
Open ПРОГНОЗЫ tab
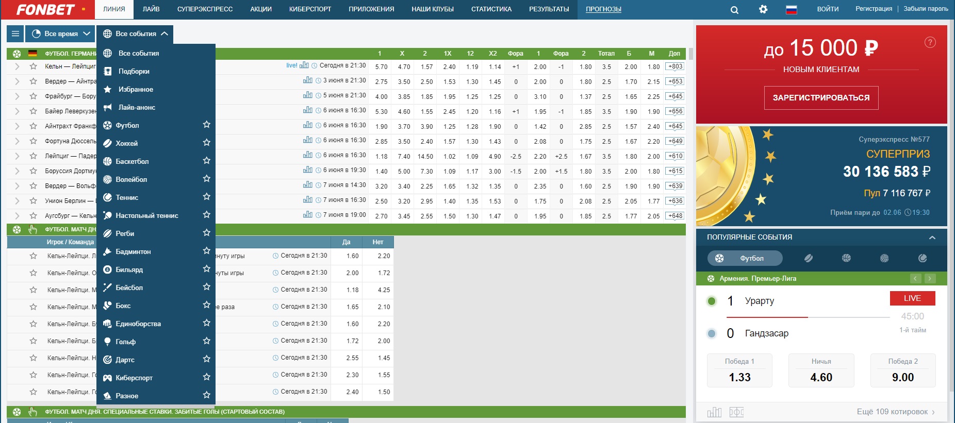(x=603, y=9)
